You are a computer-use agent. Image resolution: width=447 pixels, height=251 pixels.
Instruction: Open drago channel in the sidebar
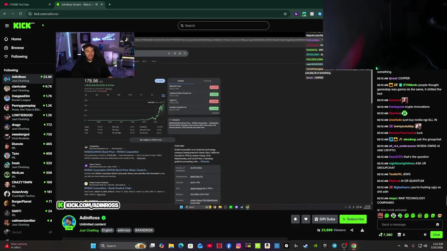[x=28, y=127]
